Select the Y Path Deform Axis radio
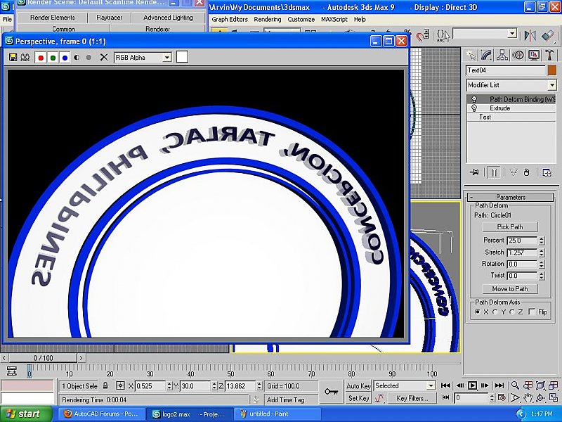562x422 pixels. tap(495, 312)
